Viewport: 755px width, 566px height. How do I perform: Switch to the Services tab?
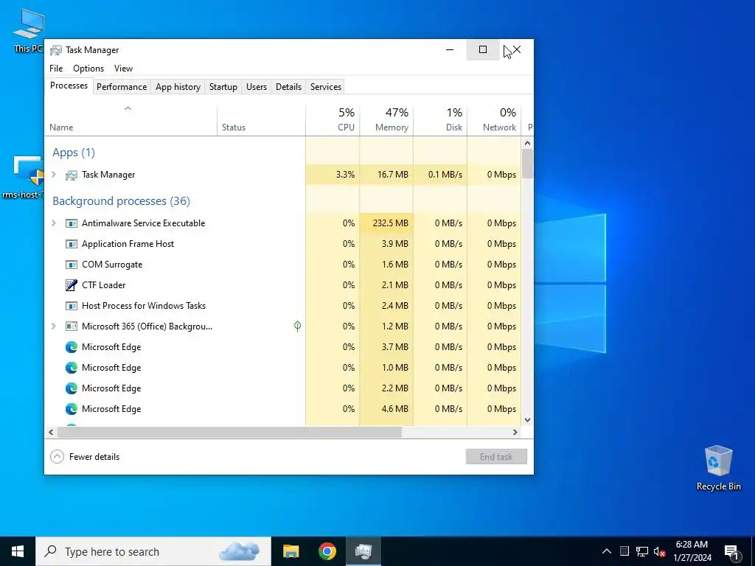pyautogui.click(x=325, y=87)
